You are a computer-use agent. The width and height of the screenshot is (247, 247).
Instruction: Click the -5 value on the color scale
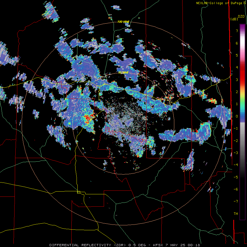click(x=236, y=177)
